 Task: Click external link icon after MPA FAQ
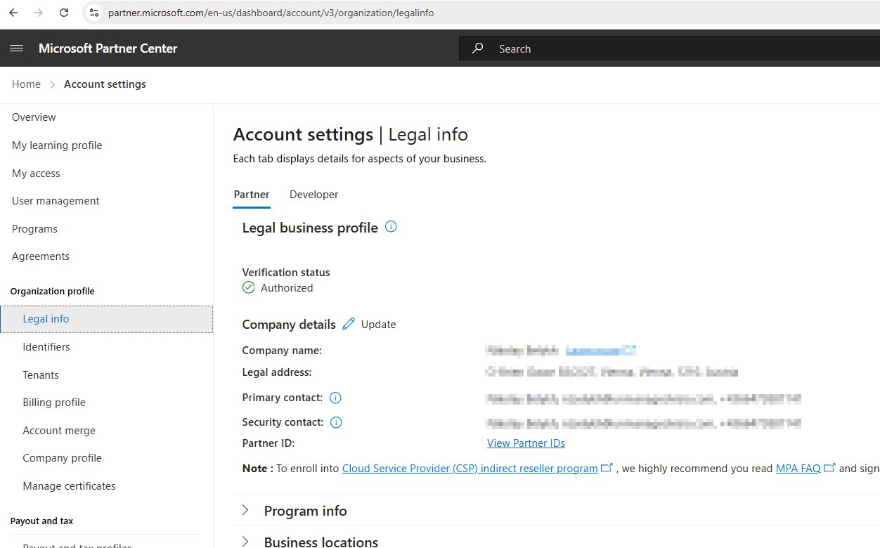829,468
